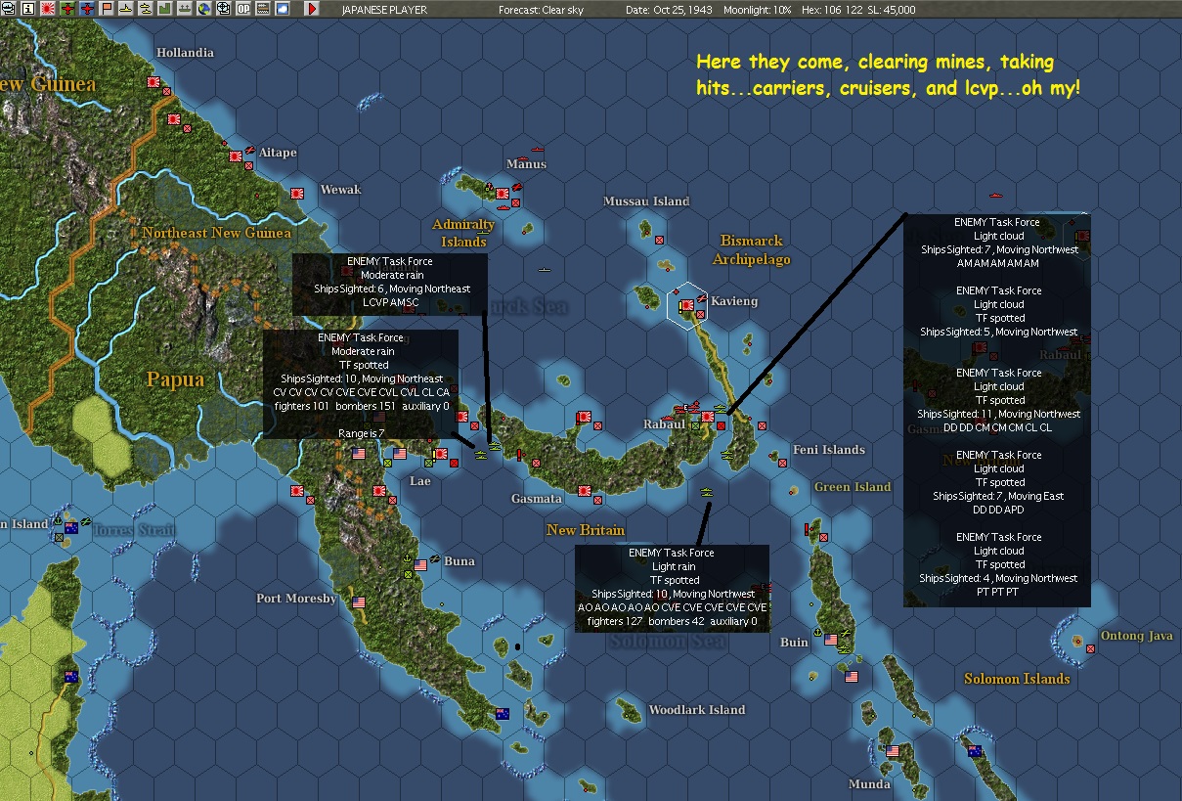
Task: Click the red end-turn arrow
Action: pos(312,8)
